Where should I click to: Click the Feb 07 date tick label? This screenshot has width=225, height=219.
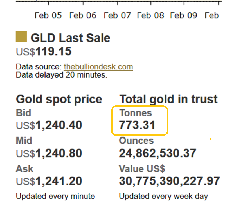tap(117, 15)
